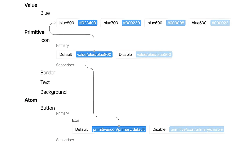Choose the #000098 color swatch
This screenshot has height=151, width=252.
pyautogui.click(x=176, y=23)
